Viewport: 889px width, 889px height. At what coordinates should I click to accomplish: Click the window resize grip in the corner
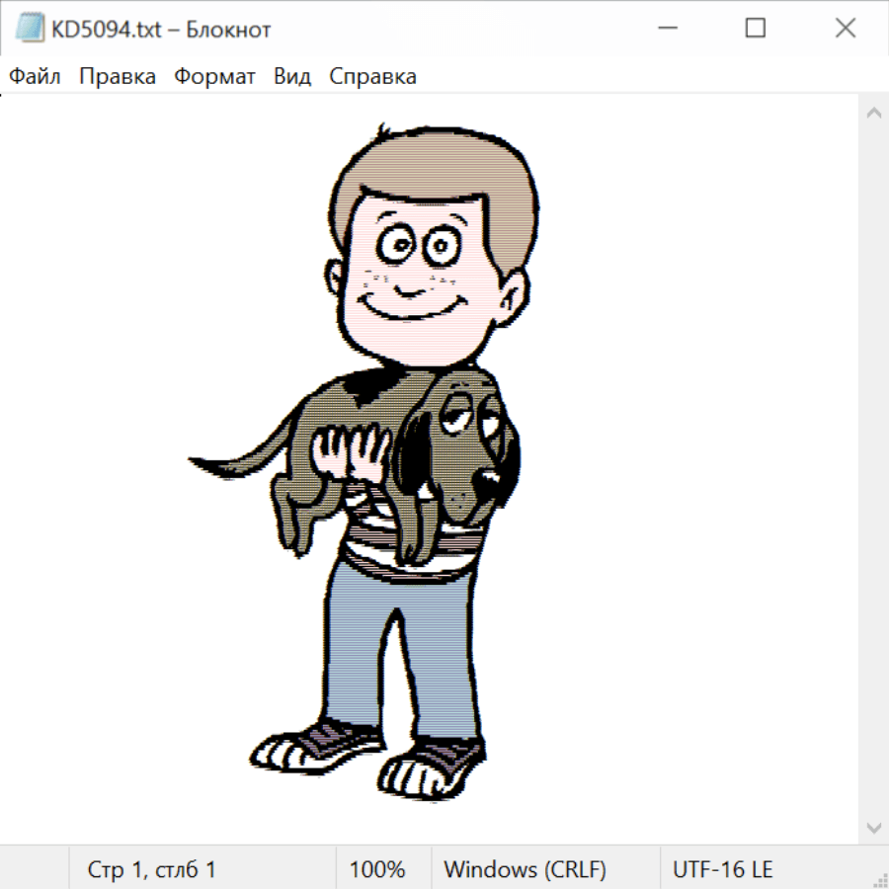879,879
